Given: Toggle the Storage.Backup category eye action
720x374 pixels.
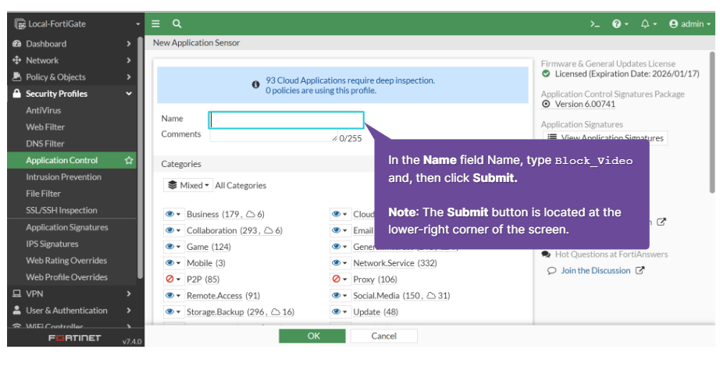Looking at the screenshot, I should (173, 312).
